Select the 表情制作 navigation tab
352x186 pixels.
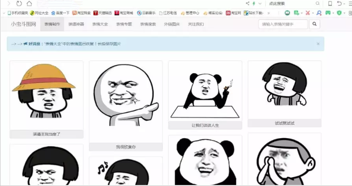52,24
